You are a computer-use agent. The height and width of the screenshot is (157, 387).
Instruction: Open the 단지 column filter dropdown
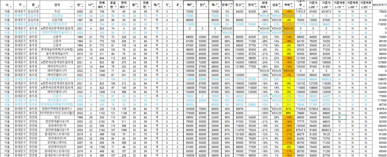[x=72, y=7]
